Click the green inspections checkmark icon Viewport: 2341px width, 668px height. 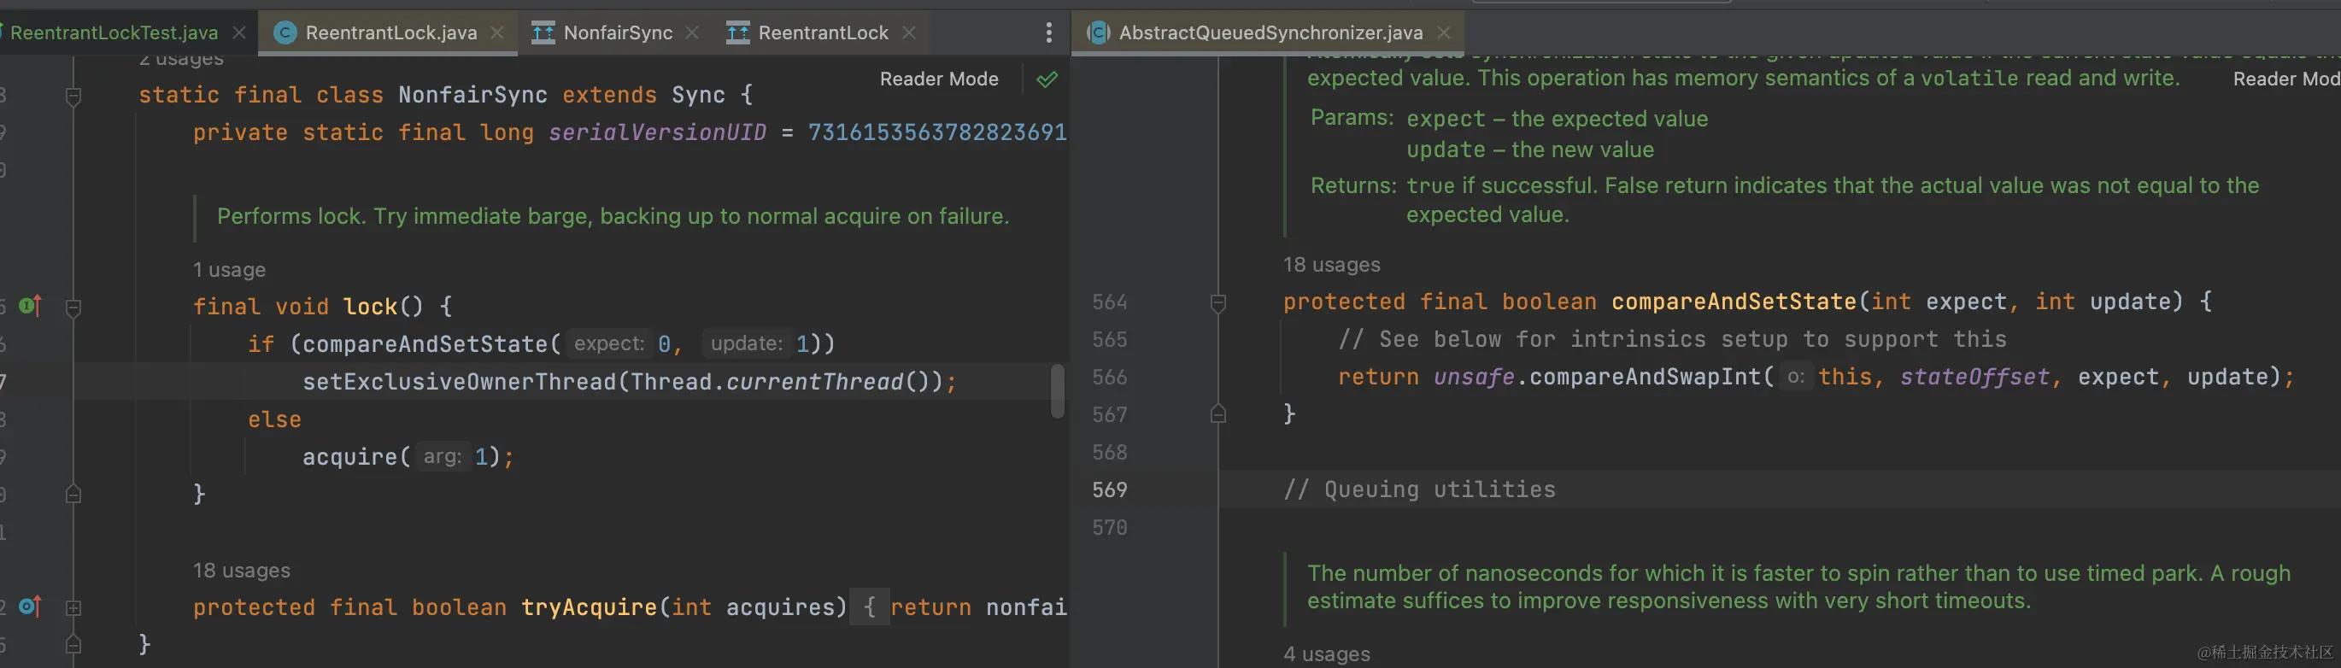[1047, 79]
